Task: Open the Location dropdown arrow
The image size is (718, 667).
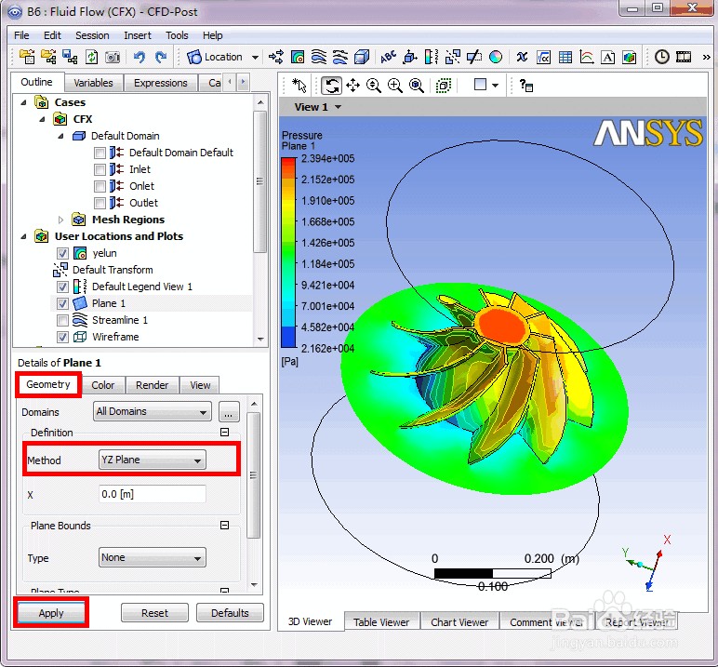Action: click(255, 58)
